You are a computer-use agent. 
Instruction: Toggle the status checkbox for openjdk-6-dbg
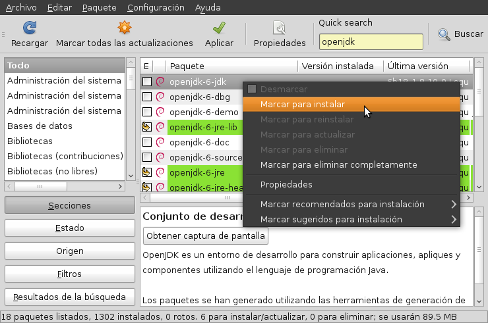tap(147, 97)
